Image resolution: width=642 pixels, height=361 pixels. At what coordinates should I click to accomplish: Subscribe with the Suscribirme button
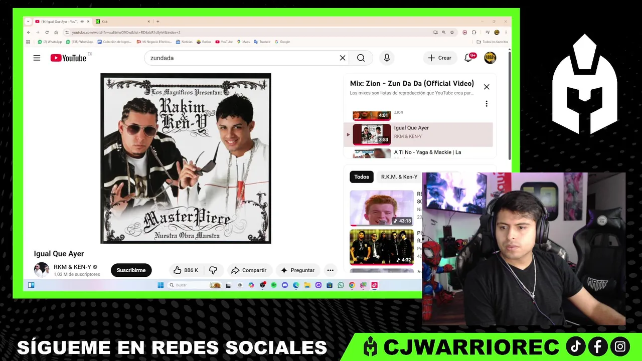[x=131, y=270]
